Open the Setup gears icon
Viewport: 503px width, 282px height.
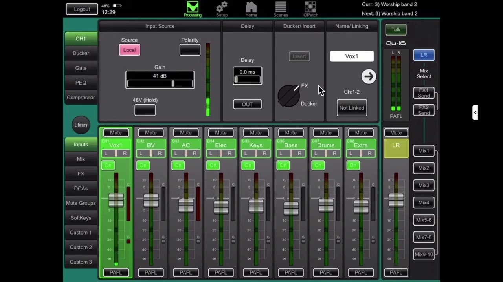tap(222, 9)
